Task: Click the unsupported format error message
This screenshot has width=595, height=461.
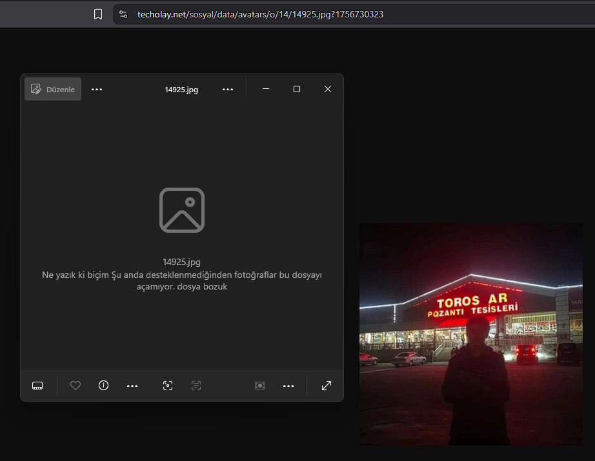Action: (x=182, y=280)
